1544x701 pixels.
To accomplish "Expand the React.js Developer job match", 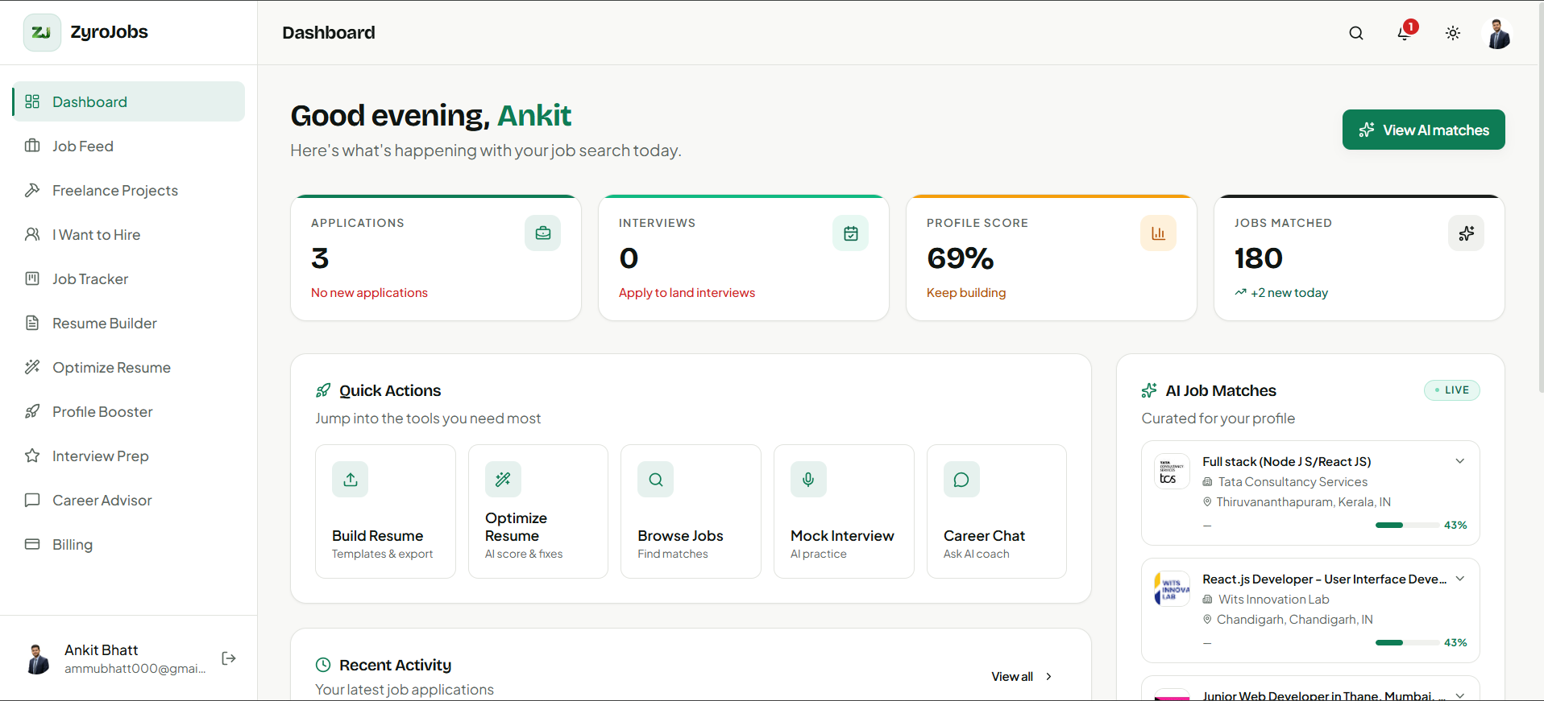I will (x=1459, y=579).
